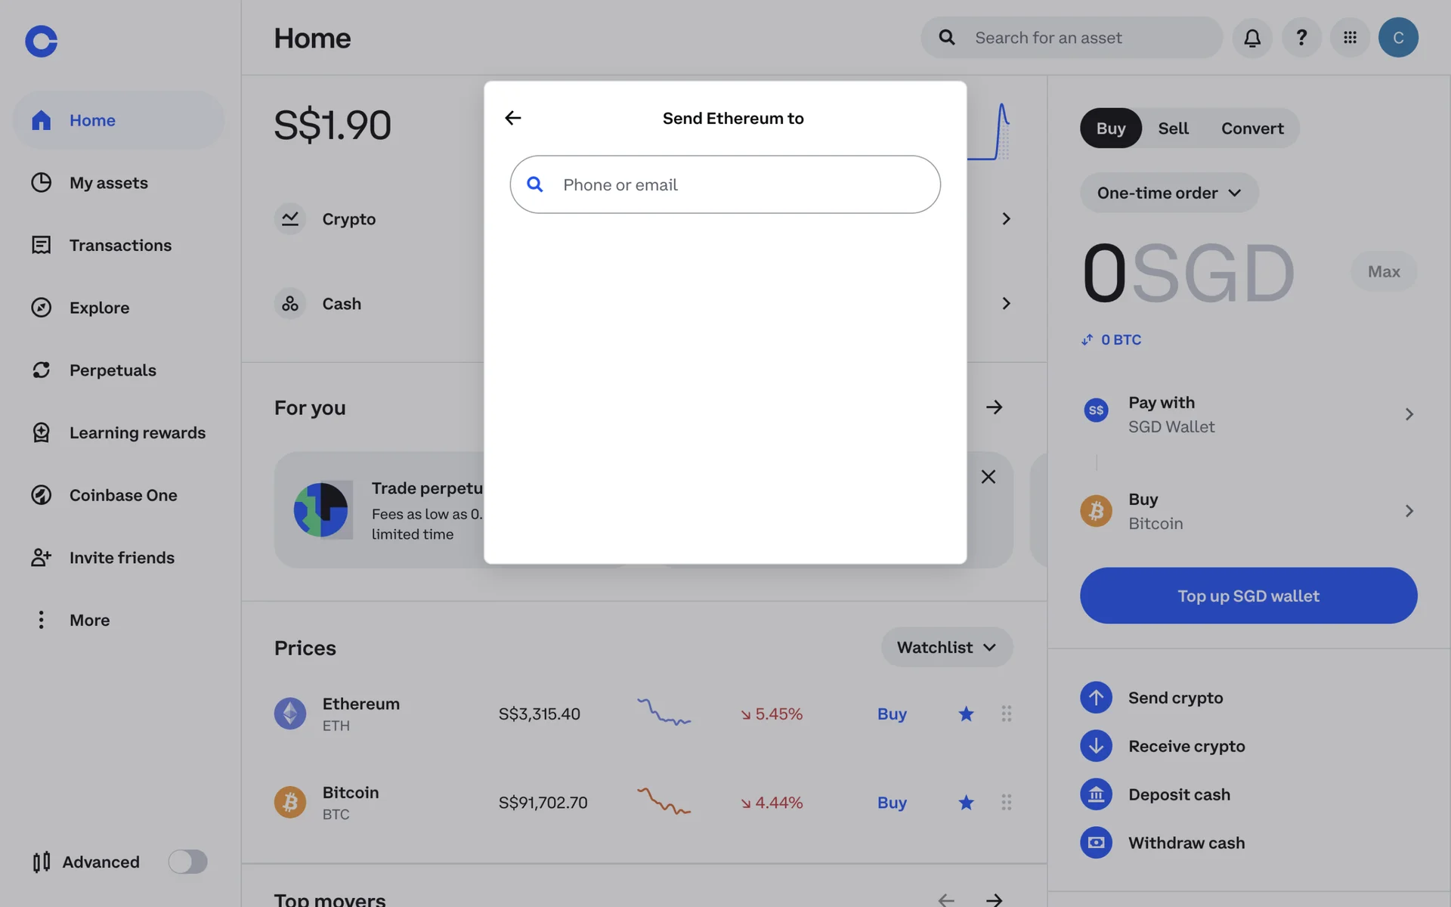This screenshot has height=907, width=1451.
Task: Open the help question mark icon
Action: click(1301, 38)
